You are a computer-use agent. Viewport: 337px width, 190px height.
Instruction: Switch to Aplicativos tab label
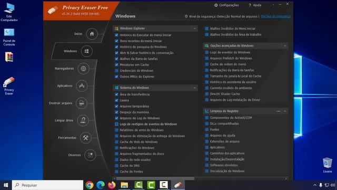(x=65, y=85)
